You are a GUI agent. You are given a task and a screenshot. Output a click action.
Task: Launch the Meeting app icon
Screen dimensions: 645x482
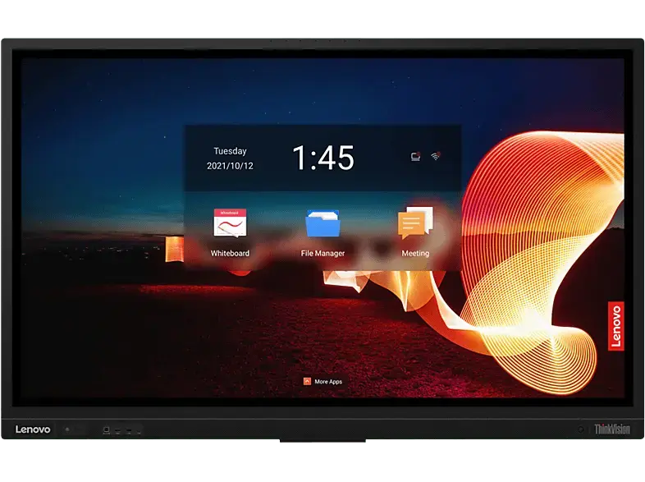coord(415,223)
